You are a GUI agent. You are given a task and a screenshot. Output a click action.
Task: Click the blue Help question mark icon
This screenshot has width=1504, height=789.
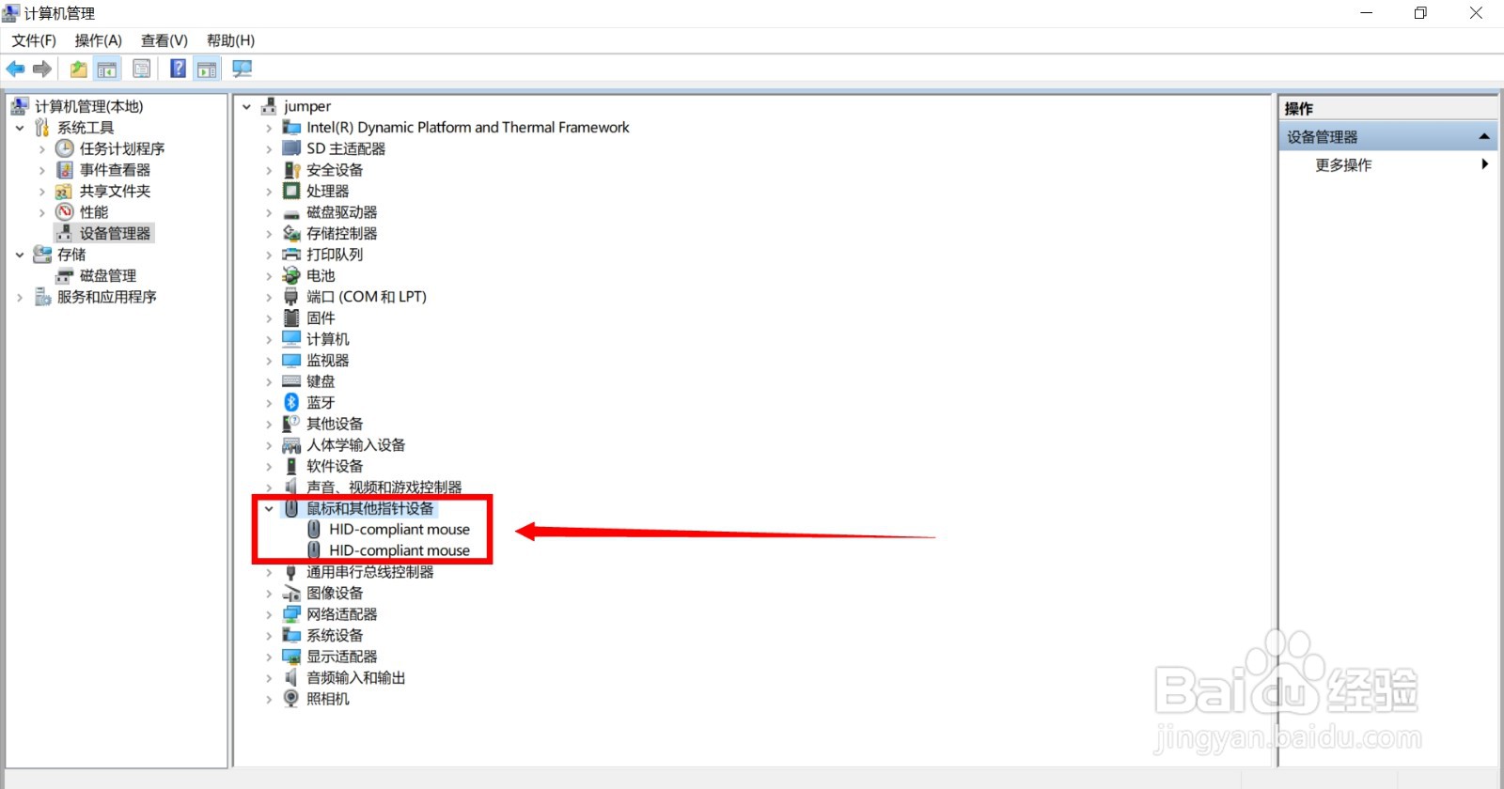(x=178, y=69)
